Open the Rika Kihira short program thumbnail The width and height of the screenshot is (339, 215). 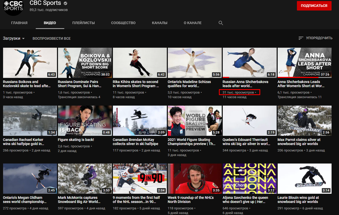coord(140,63)
